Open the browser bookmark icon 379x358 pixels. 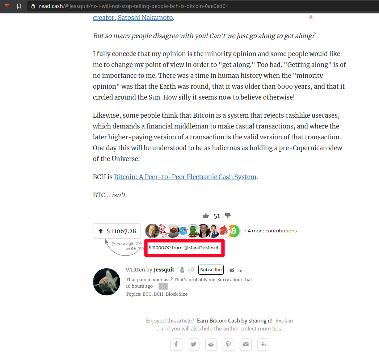pos(19,6)
